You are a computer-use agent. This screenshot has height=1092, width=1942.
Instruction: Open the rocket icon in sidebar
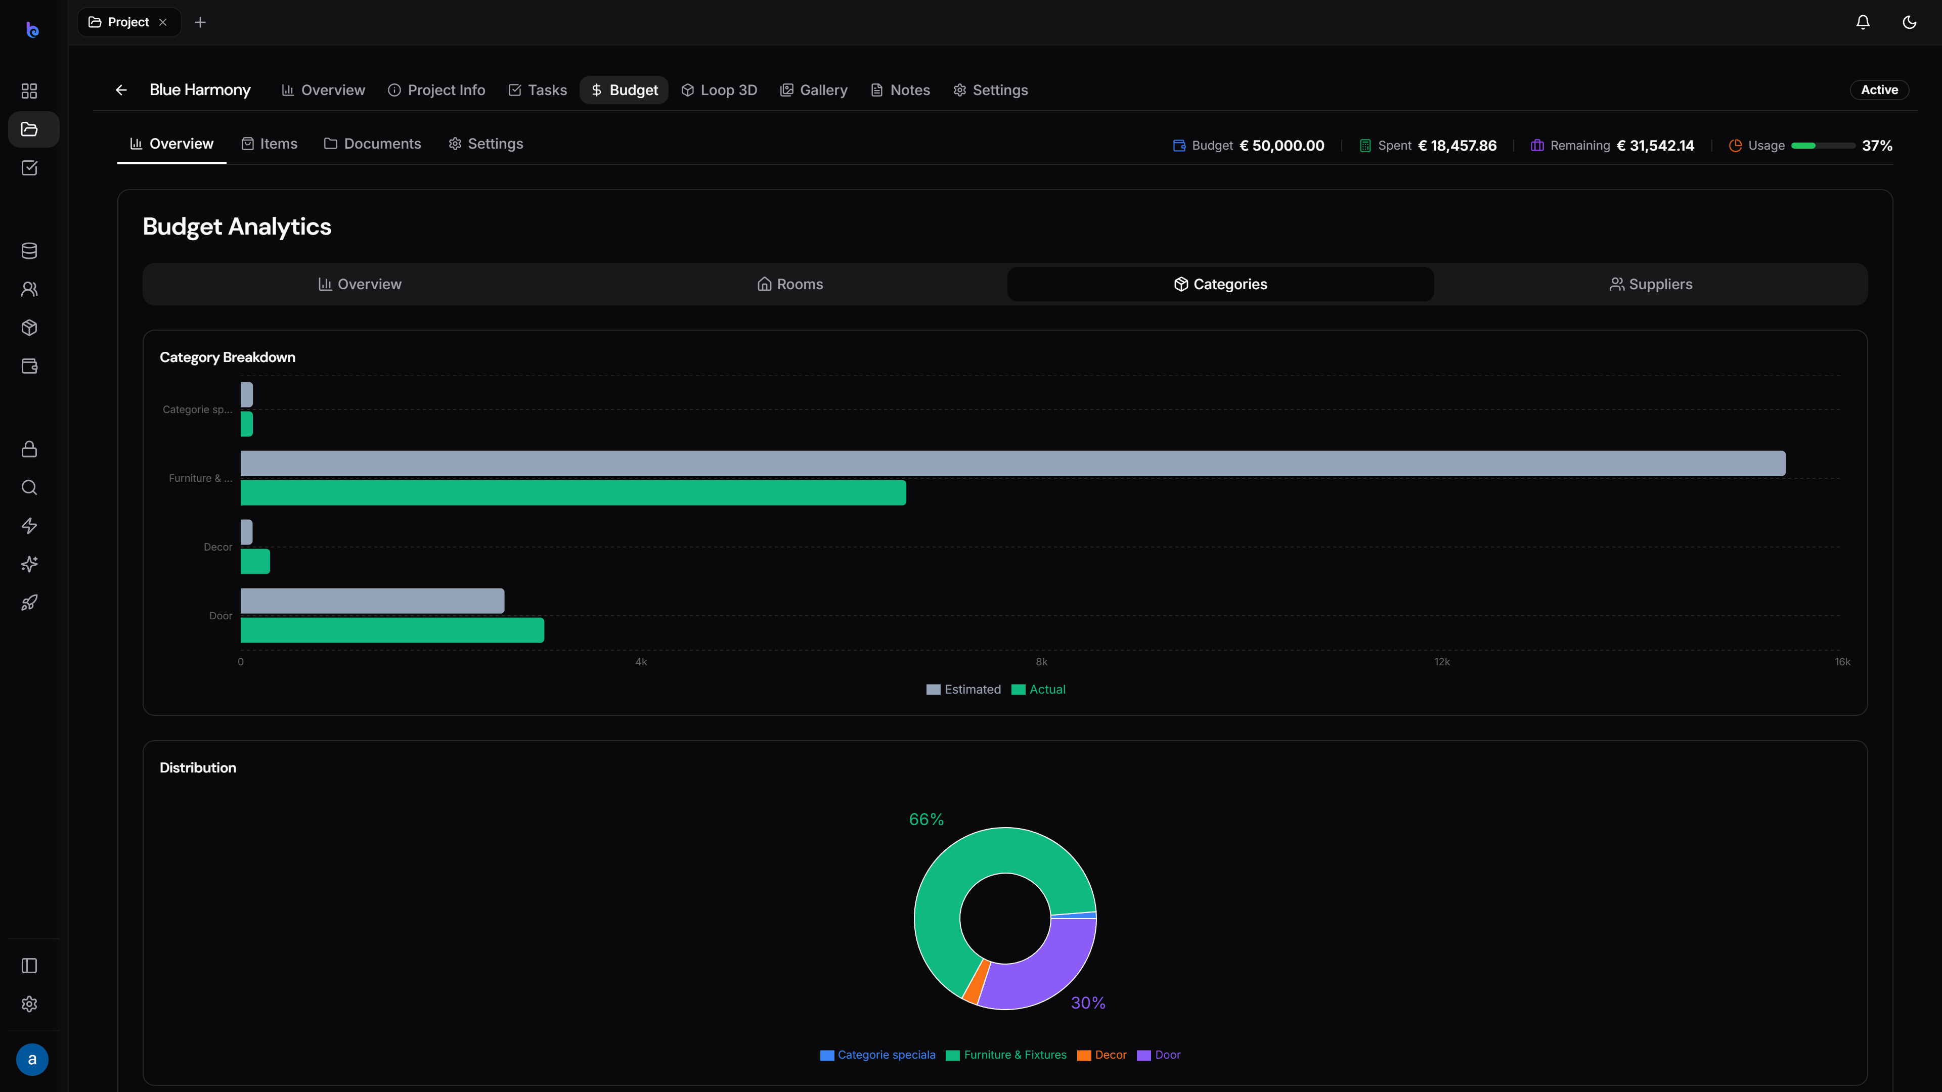click(29, 602)
